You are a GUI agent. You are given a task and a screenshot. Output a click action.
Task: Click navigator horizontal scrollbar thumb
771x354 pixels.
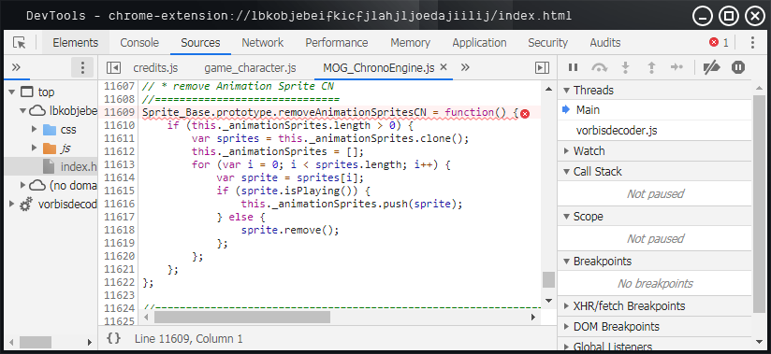pos(36,342)
